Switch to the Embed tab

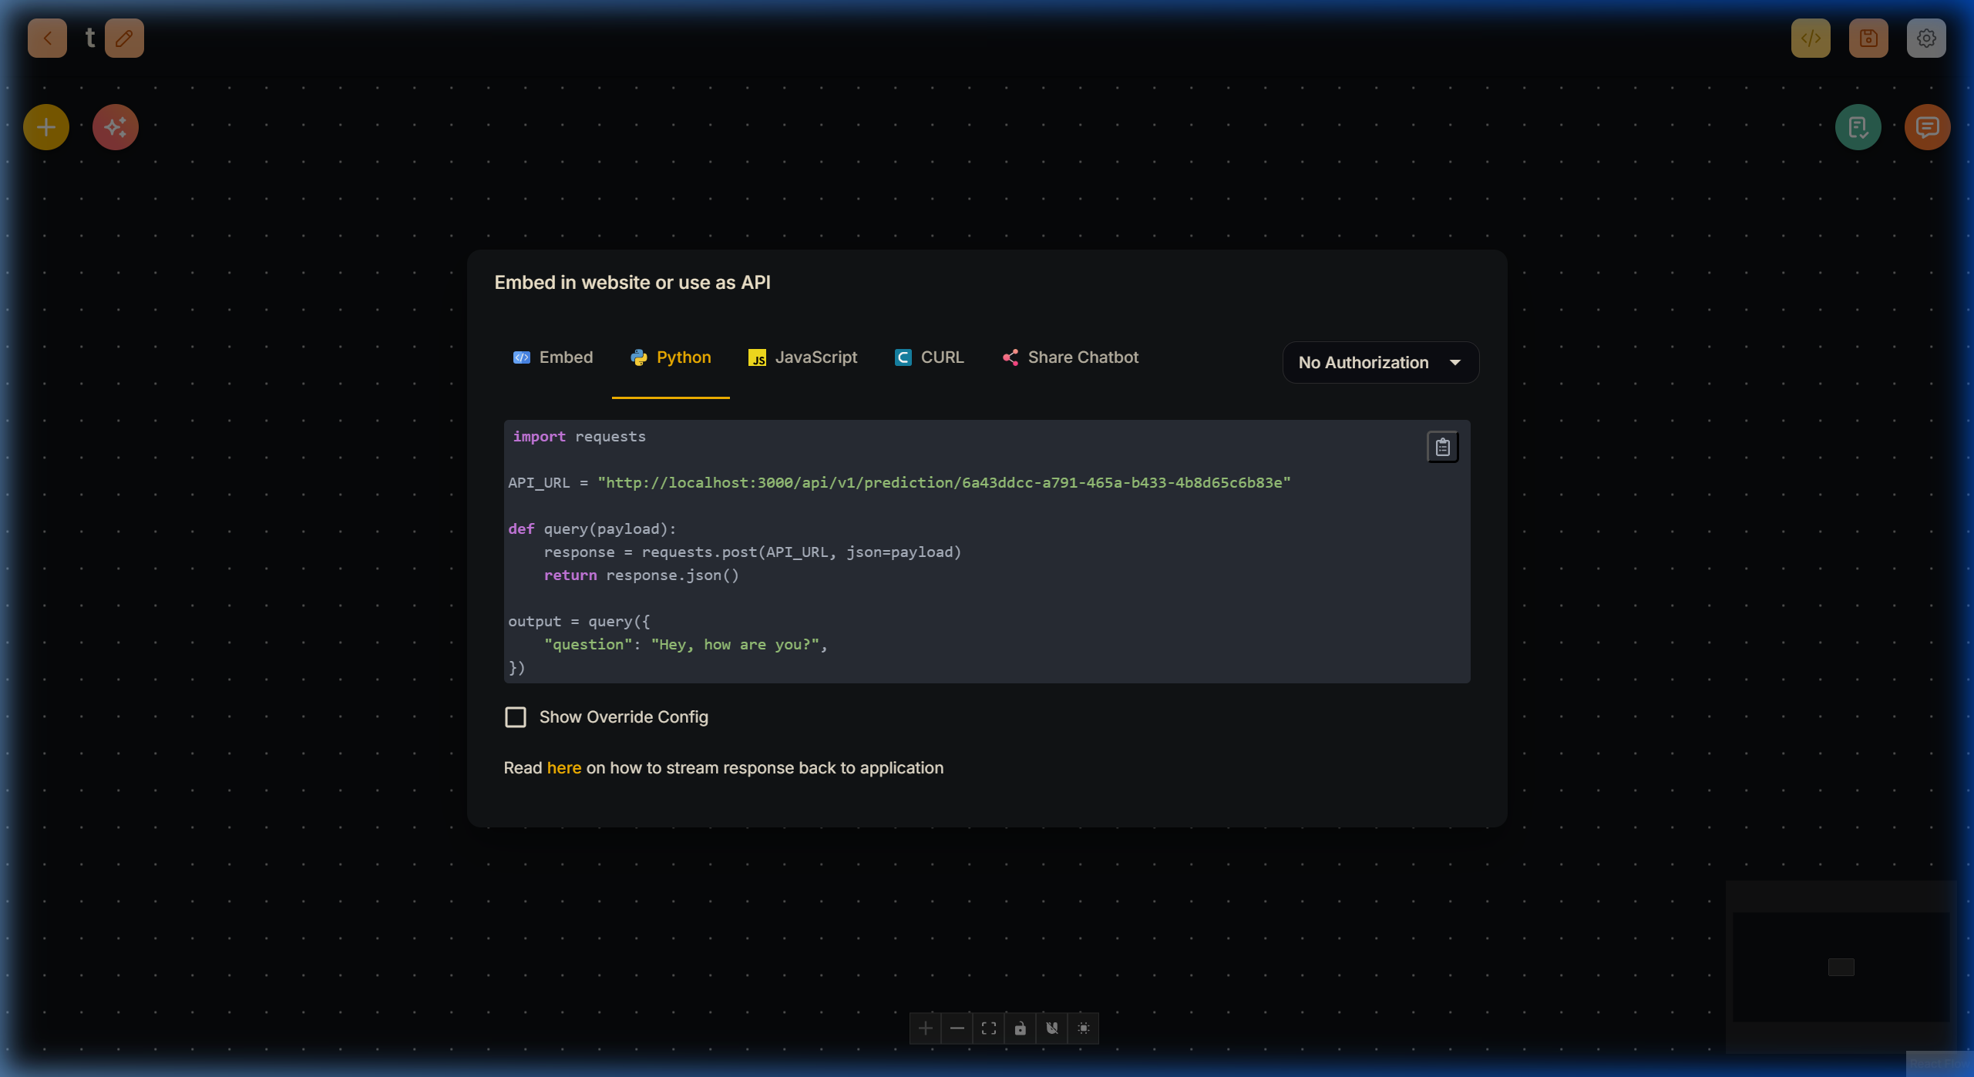(x=553, y=357)
